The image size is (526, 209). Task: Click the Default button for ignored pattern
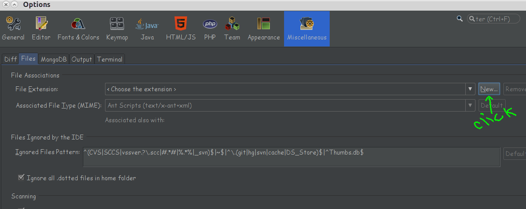pyautogui.click(x=514, y=154)
